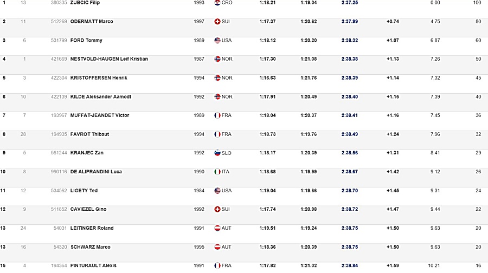Click the Swiss flag next to ODERMATT Marco
The width and height of the screenshot is (488, 273).
[217, 22]
